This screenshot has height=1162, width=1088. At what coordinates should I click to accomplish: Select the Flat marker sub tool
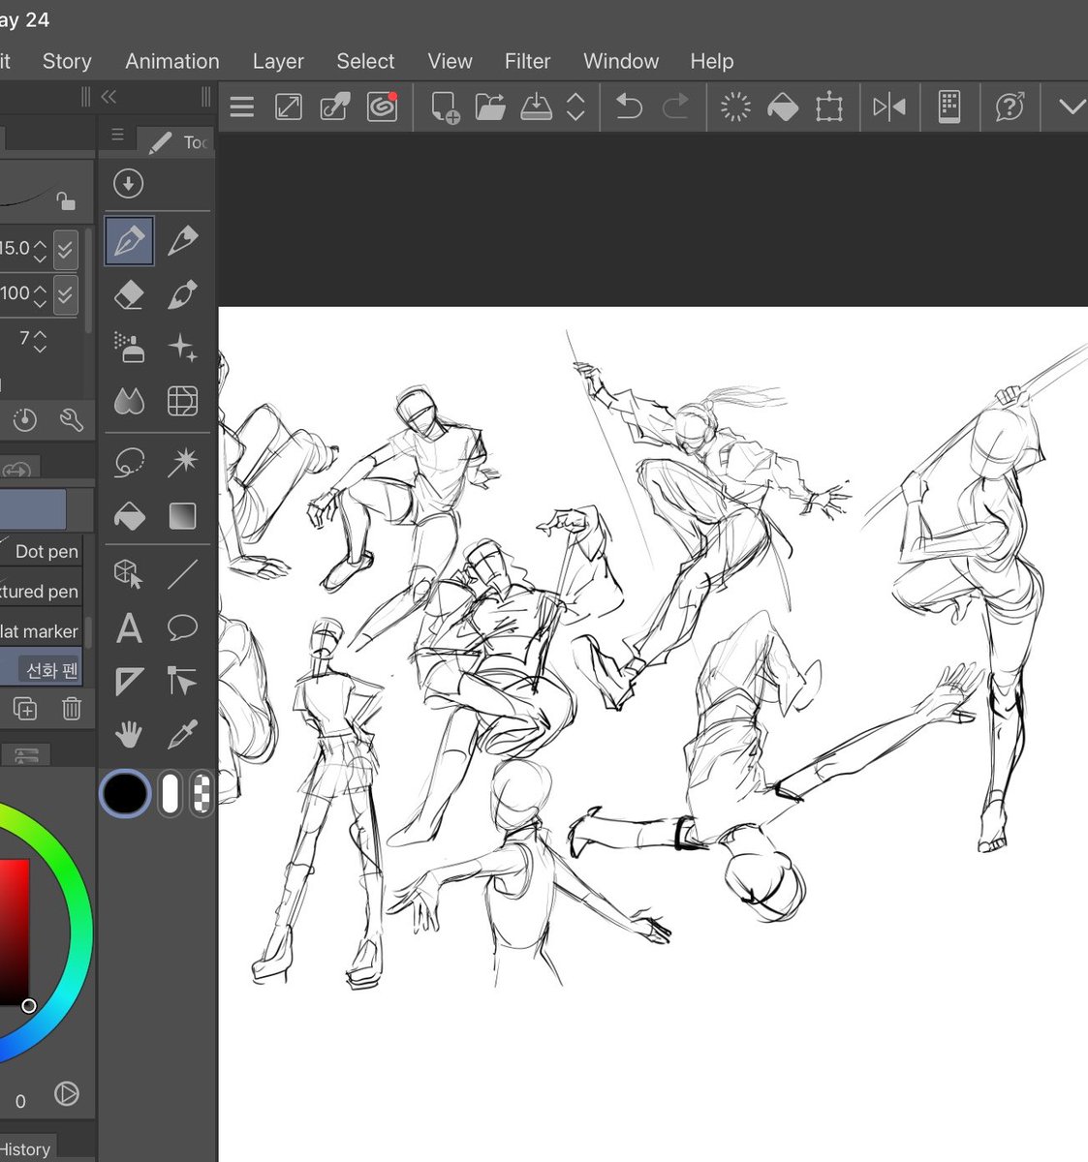tap(42, 630)
